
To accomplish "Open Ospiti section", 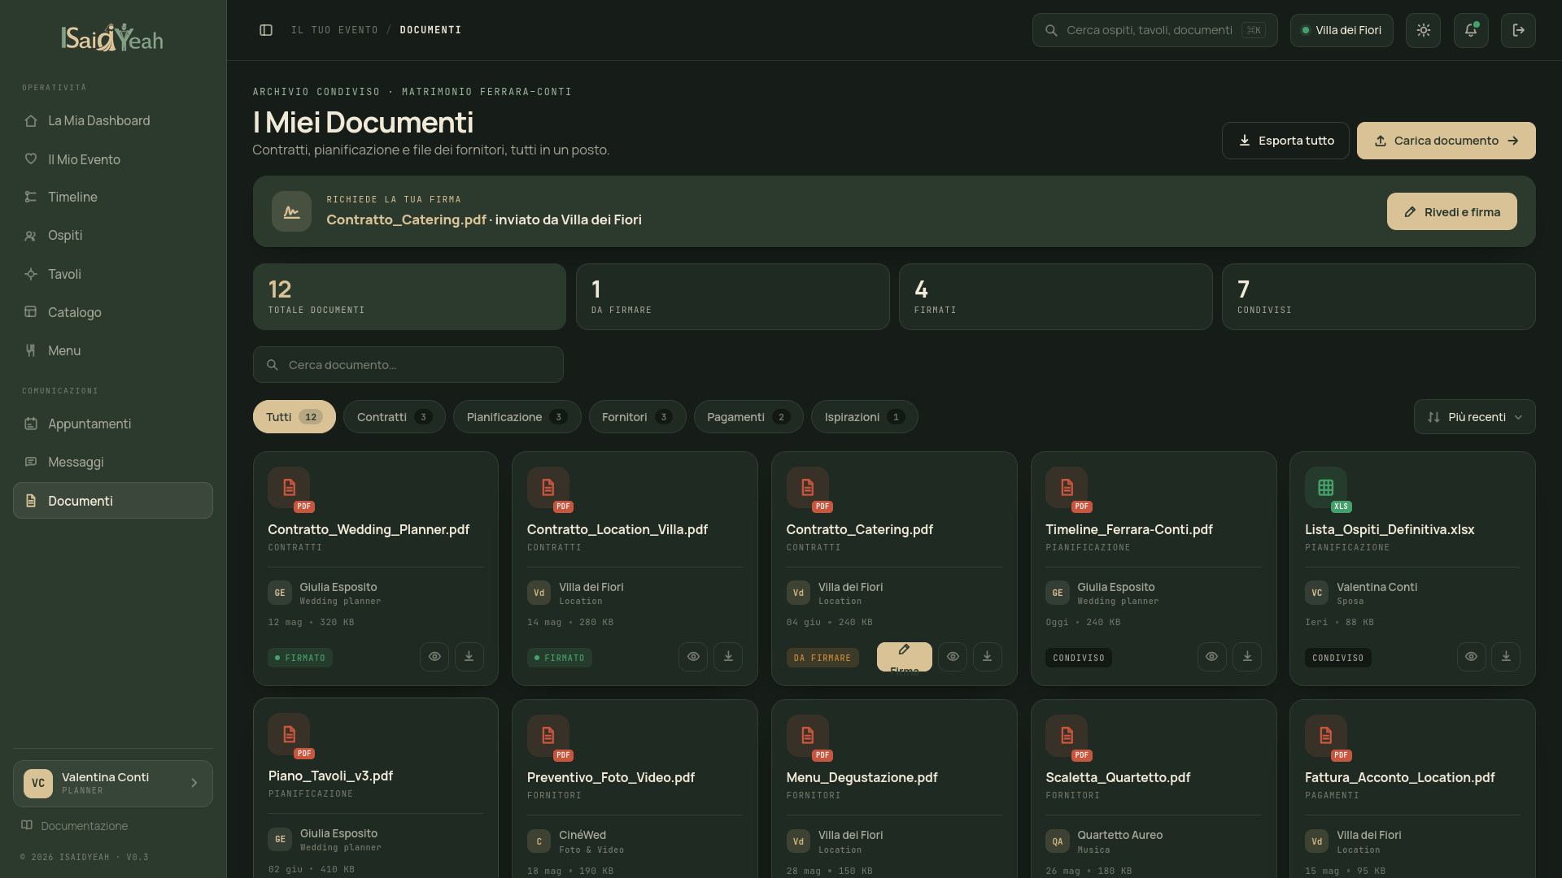I will pyautogui.click(x=113, y=235).
